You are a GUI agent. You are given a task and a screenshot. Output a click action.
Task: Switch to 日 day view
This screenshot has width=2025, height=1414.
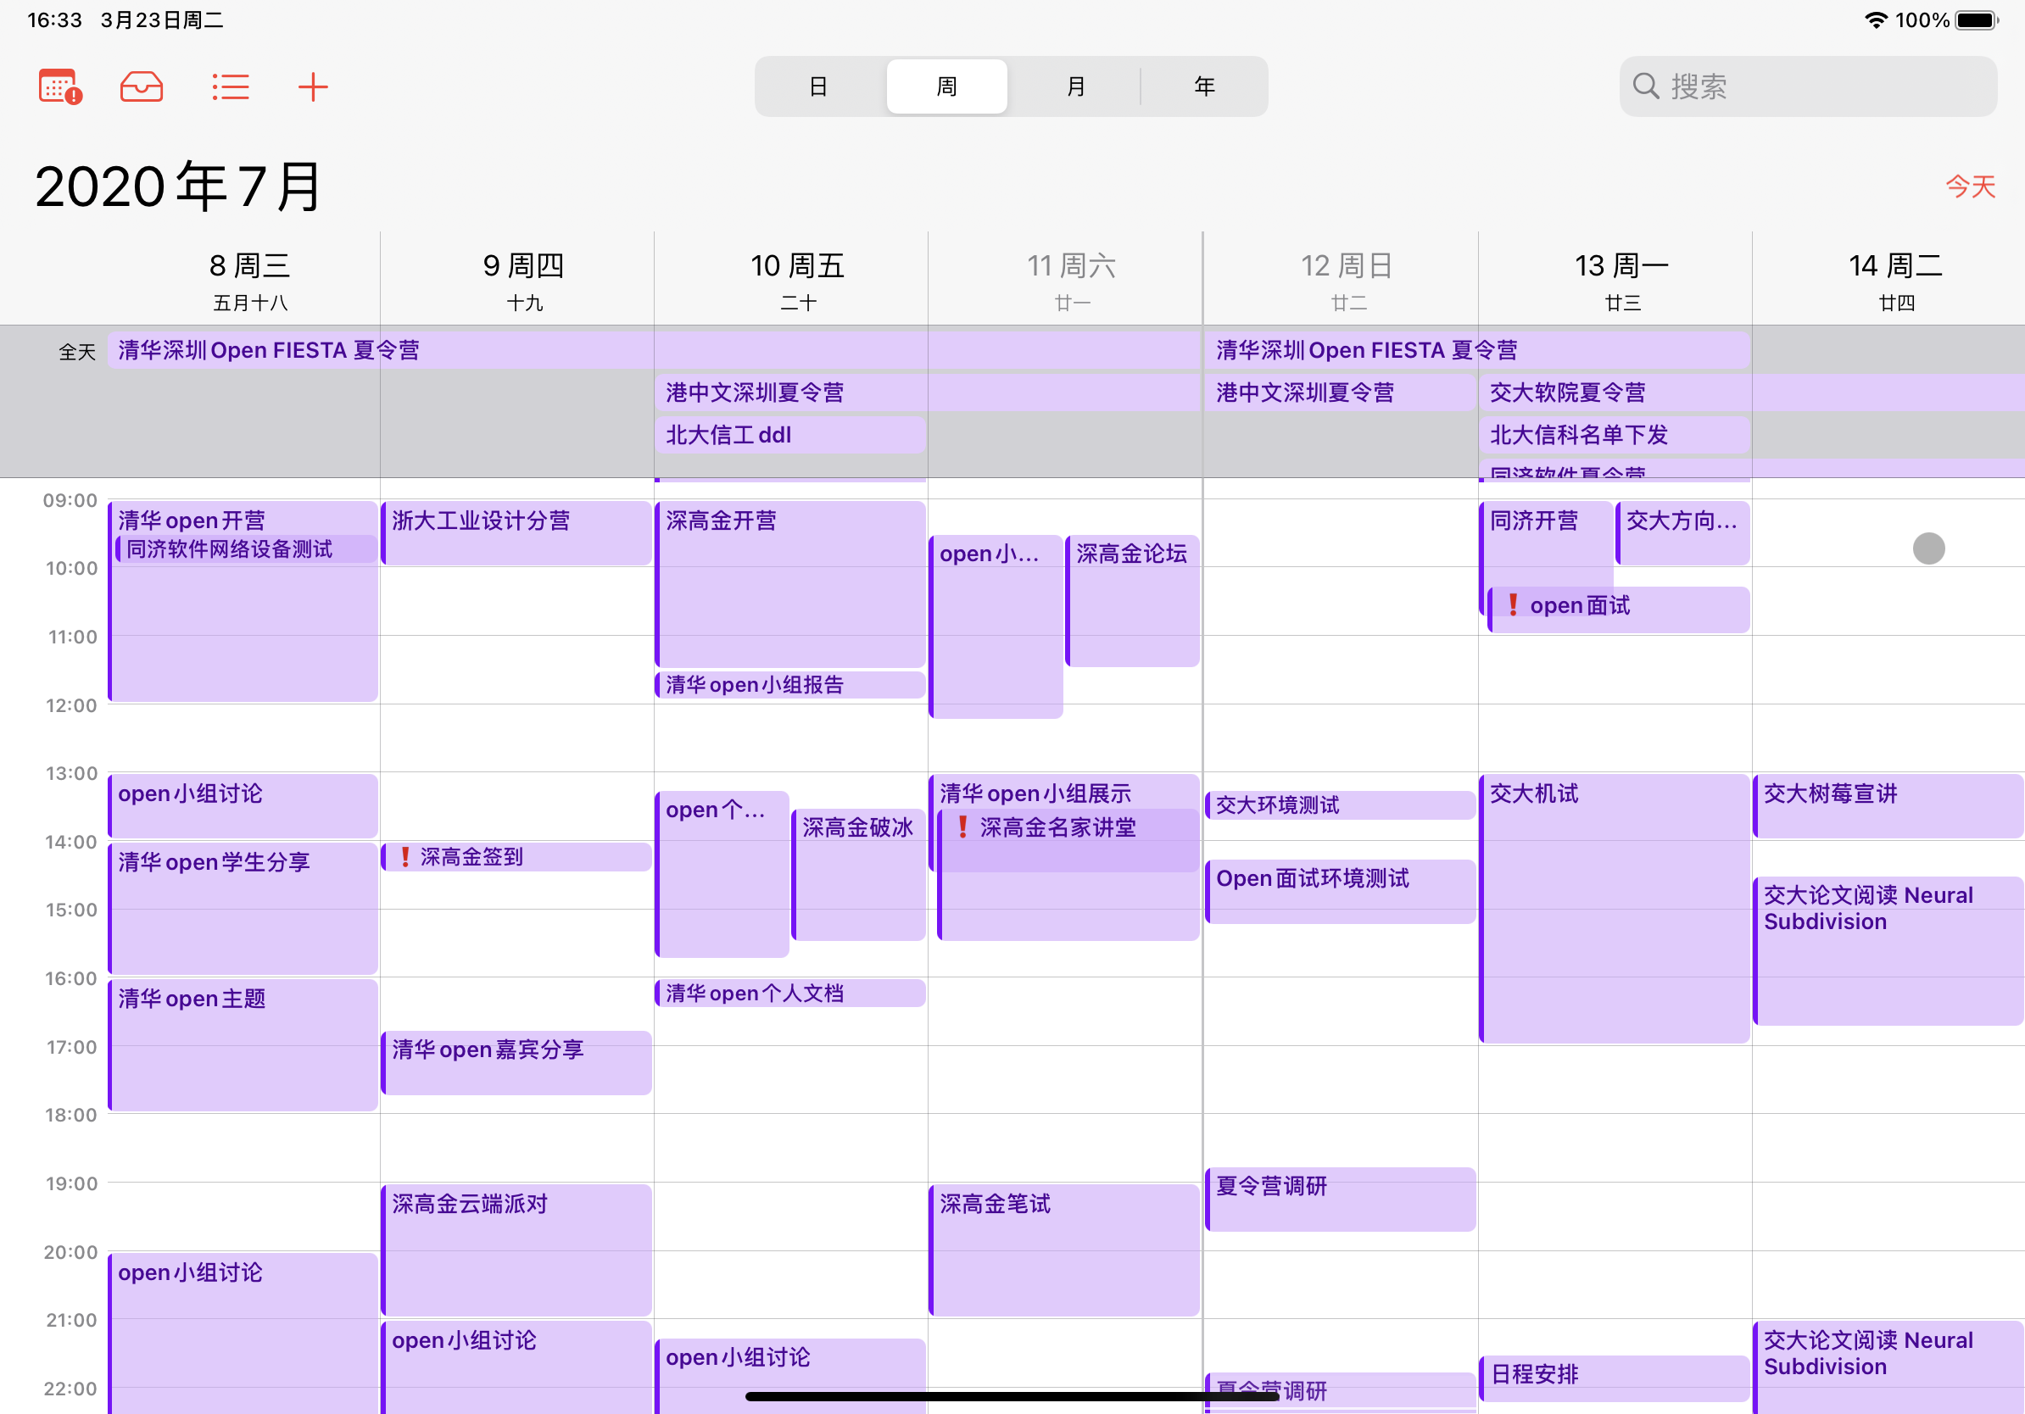coord(817,86)
